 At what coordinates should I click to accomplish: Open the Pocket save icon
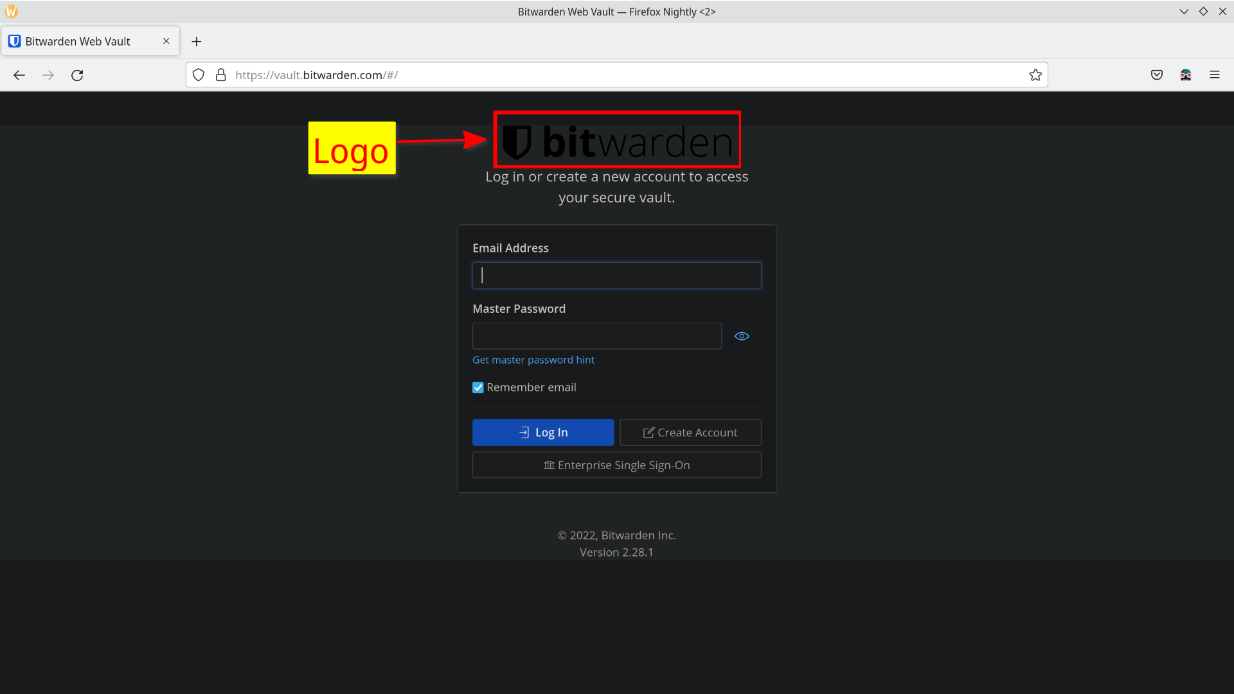click(x=1157, y=75)
